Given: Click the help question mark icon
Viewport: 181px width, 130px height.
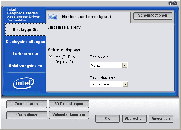Looking at the screenshot, I should pyautogui.click(x=170, y=3).
